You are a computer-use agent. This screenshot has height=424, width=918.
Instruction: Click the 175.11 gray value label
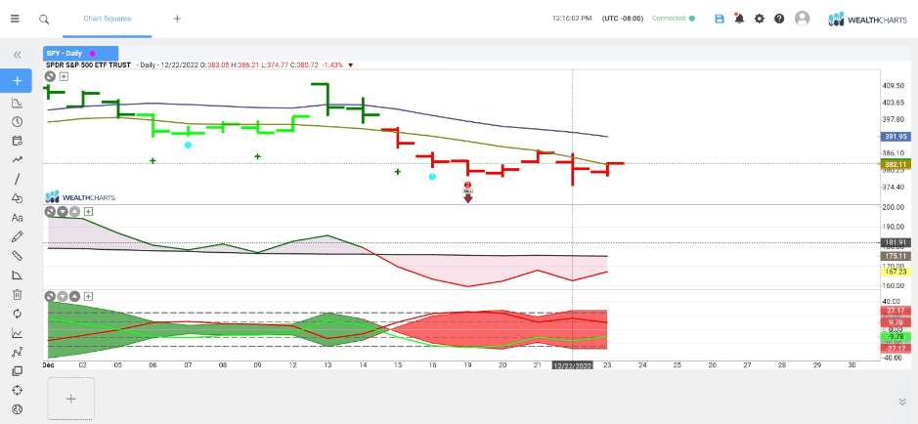pos(896,256)
